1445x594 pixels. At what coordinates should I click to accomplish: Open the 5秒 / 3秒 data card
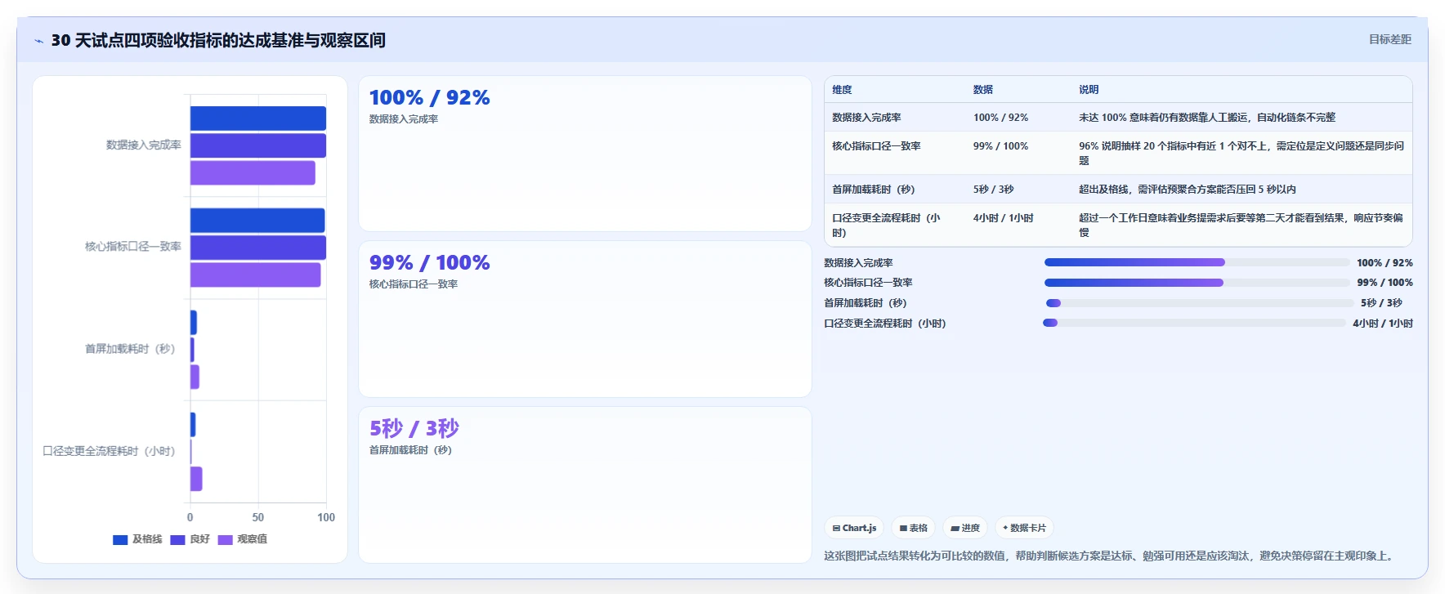[585, 485]
